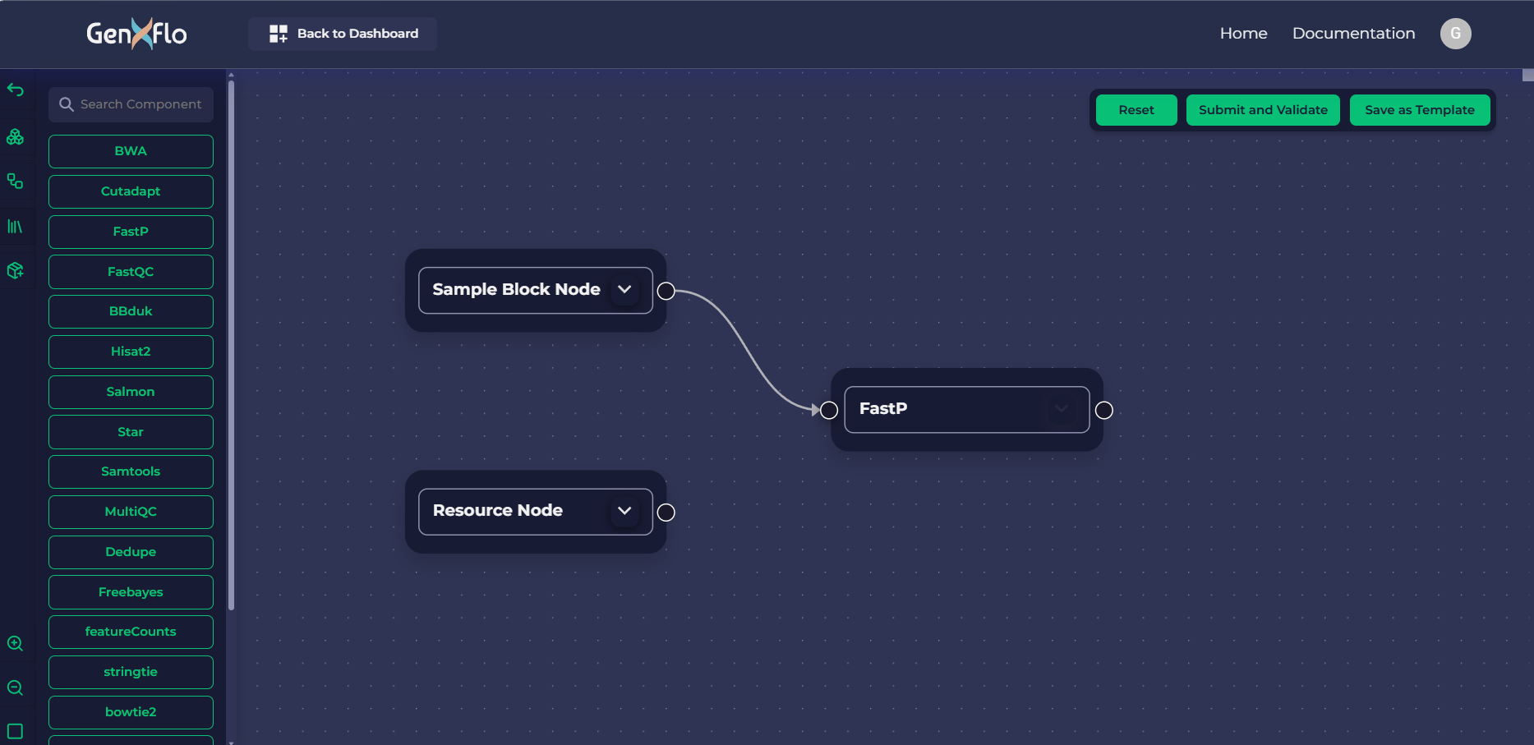This screenshot has width=1534, height=745.
Task: Expand the Resource Node chevron
Action: click(x=624, y=510)
